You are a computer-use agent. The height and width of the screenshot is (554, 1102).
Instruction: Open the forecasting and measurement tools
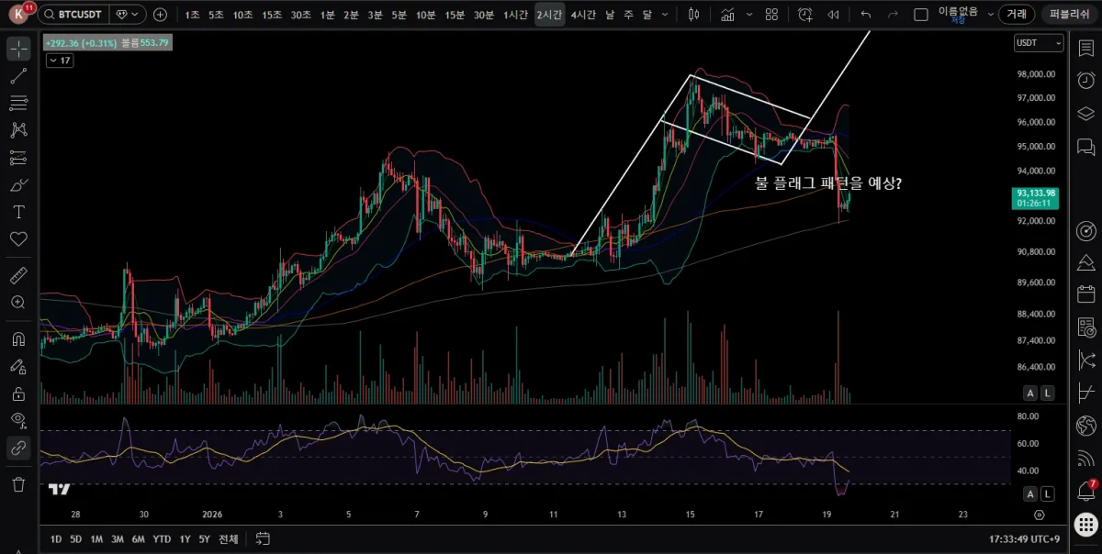pyautogui.click(x=18, y=157)
